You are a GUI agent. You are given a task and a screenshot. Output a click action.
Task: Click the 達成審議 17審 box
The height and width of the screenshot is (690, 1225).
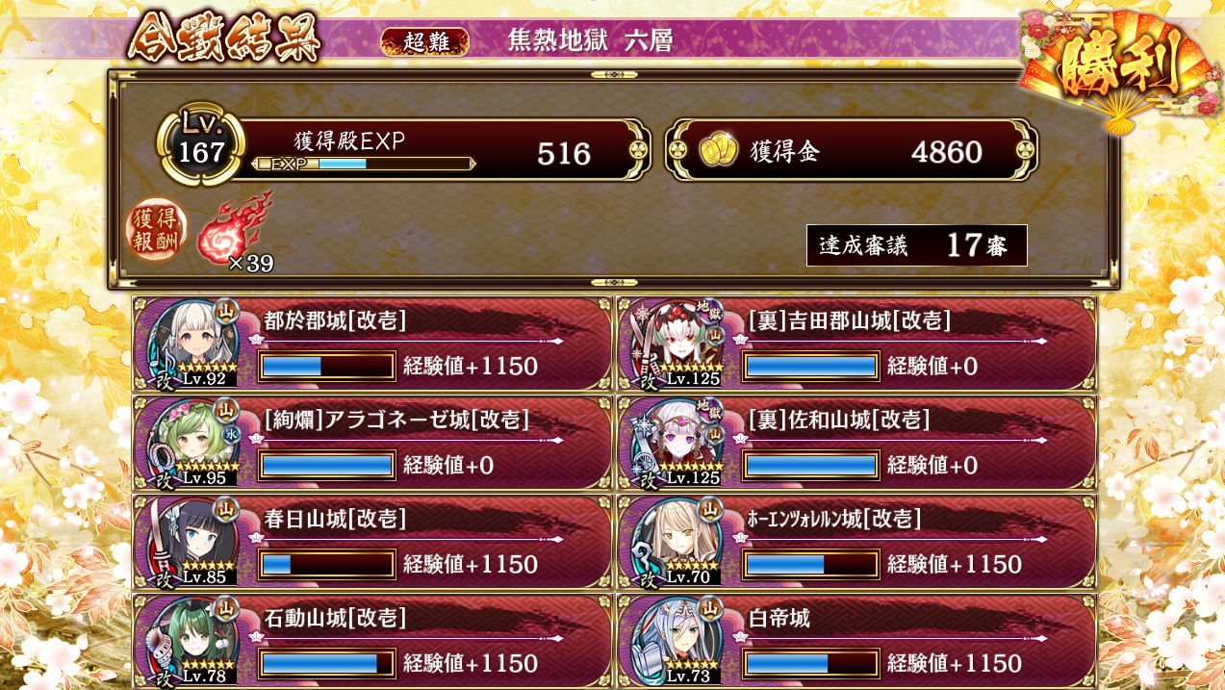coord(917,245)
